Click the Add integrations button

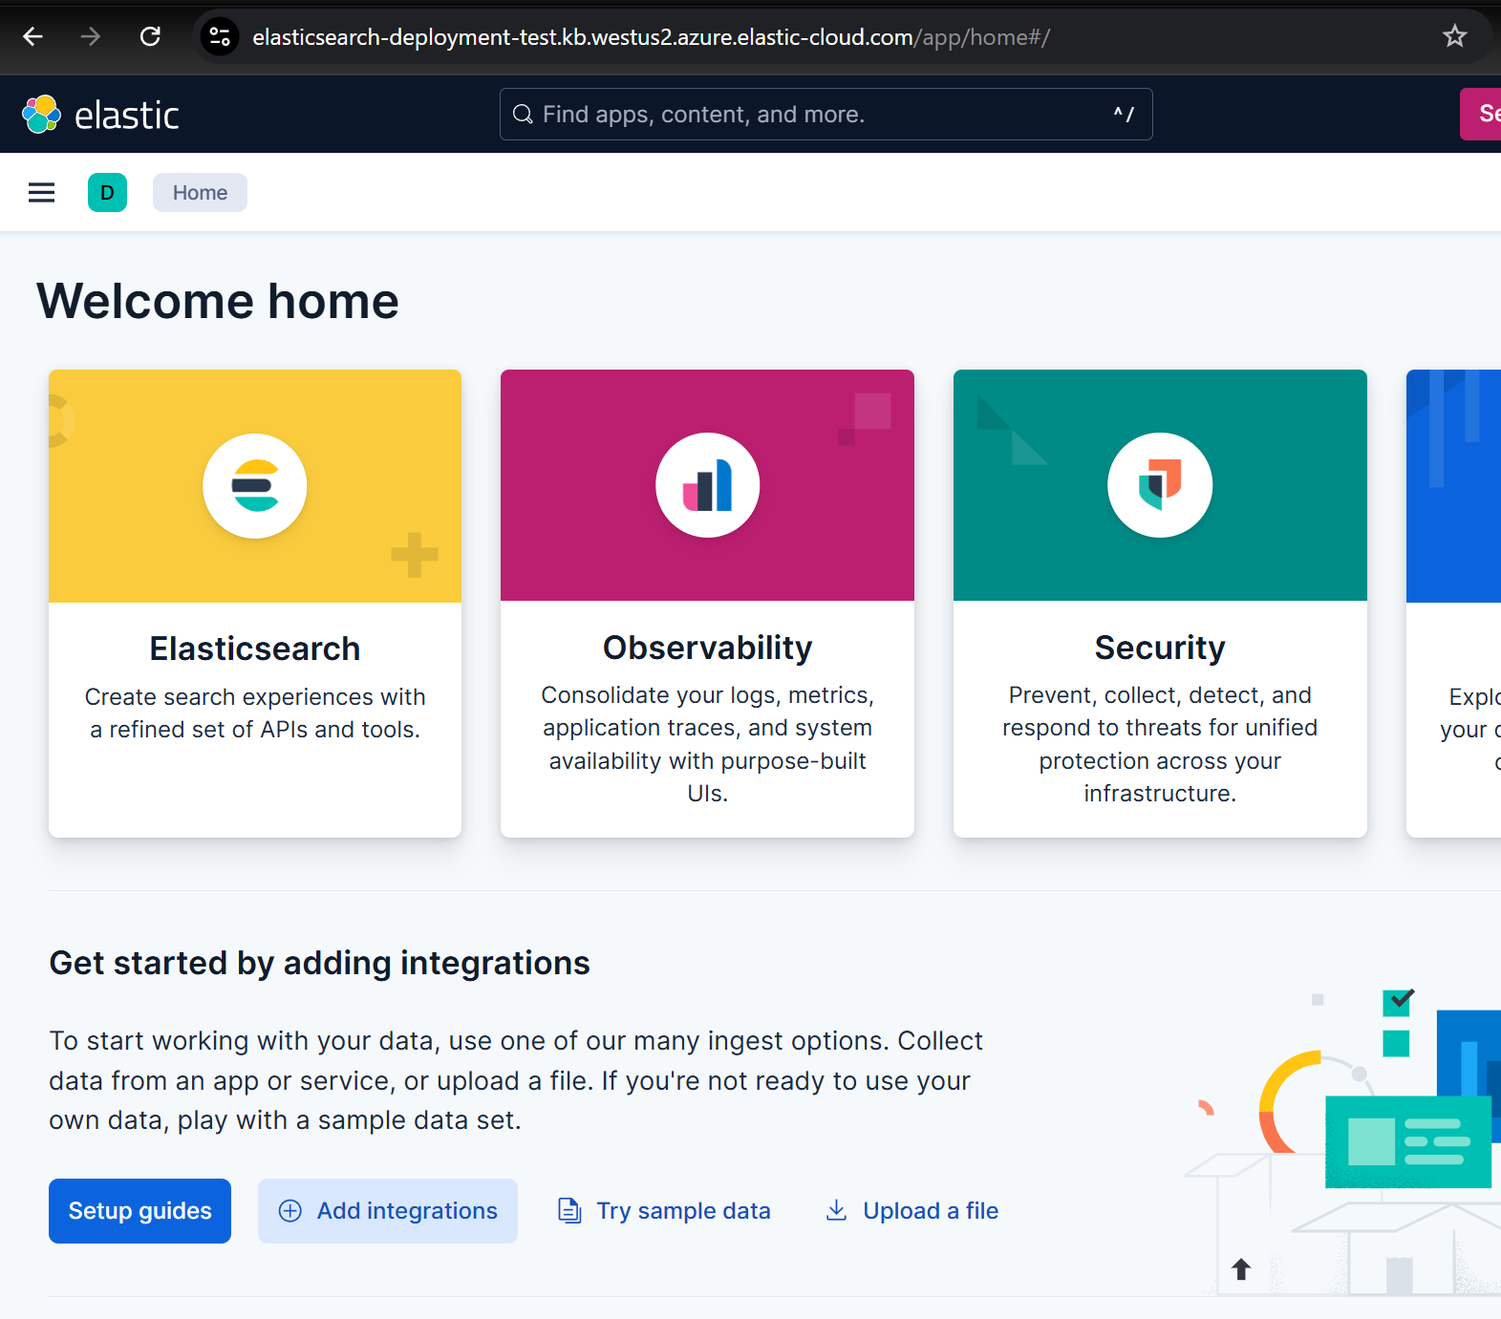tap(388, 1211)
